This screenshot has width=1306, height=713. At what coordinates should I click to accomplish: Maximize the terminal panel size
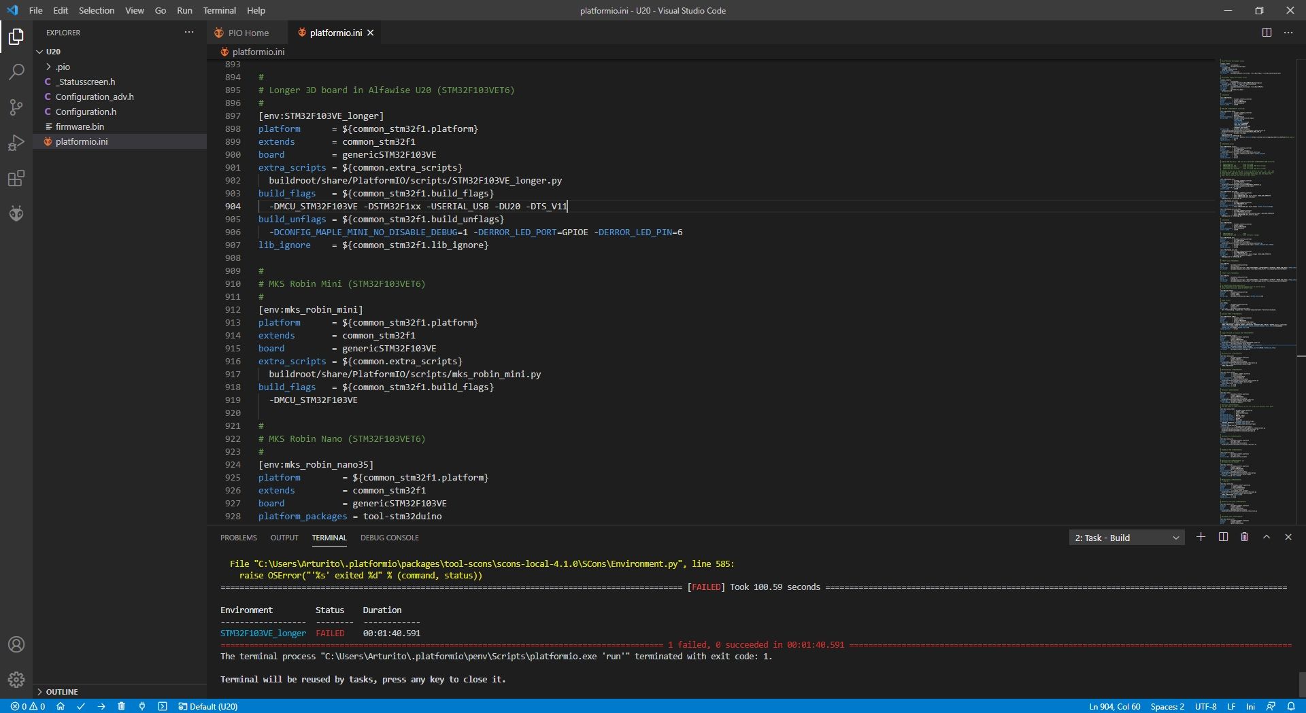(1267, 537)
